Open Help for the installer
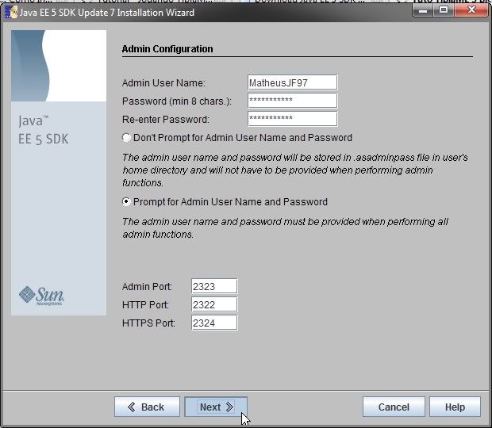 (455, 407)
